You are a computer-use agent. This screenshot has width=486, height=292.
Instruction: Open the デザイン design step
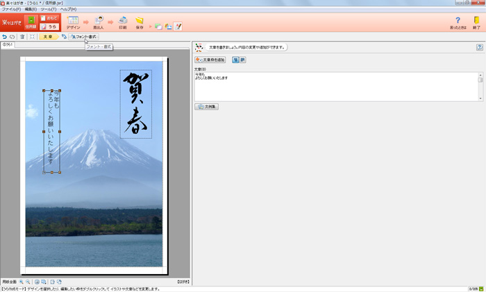tap(73, 22)
